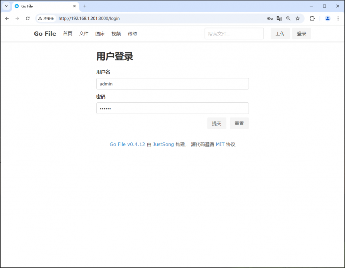This screenshot has height=268, width=345.
Task: Go back using the back arrow icon
Action: click(x=7, y=19)
